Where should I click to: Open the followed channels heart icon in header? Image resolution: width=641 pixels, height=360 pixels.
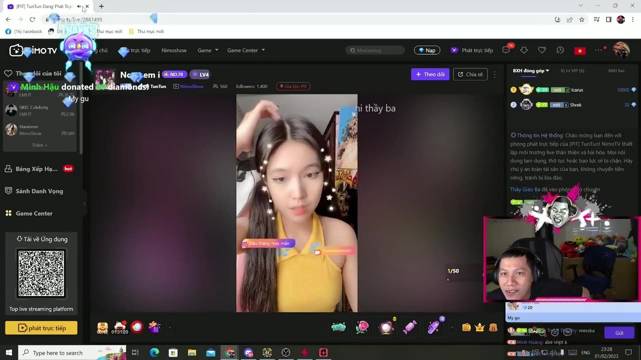(542, 50)
